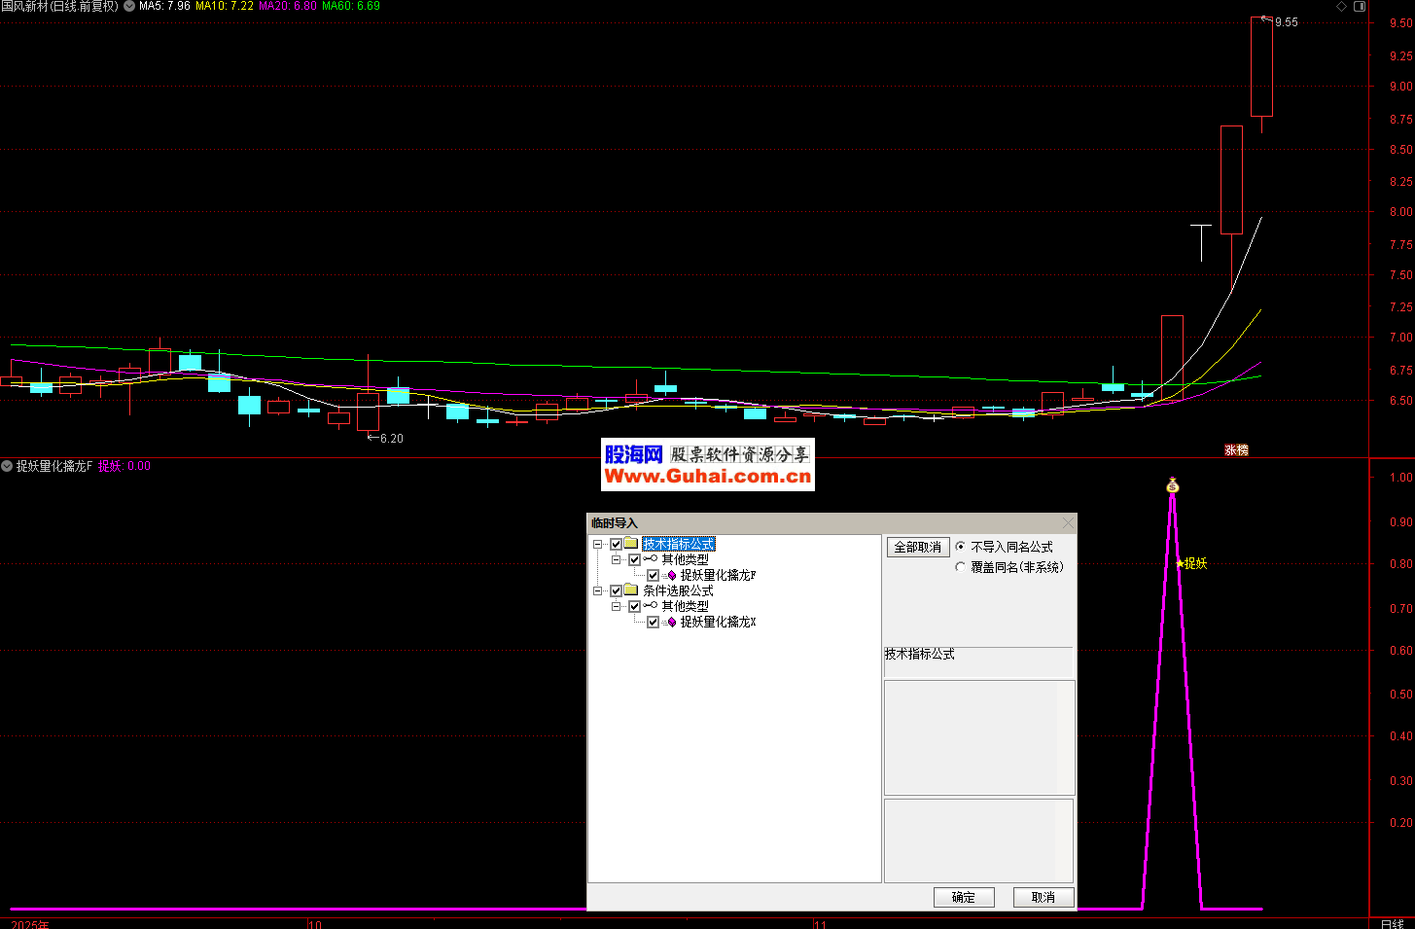Toggle the side panel icon at top-right
Image resolution: width=1415 pixels, height=929 pixels.
1360,7
